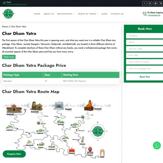Click the Char Dham route map image
163x163 pixels.
pos(57,129)
